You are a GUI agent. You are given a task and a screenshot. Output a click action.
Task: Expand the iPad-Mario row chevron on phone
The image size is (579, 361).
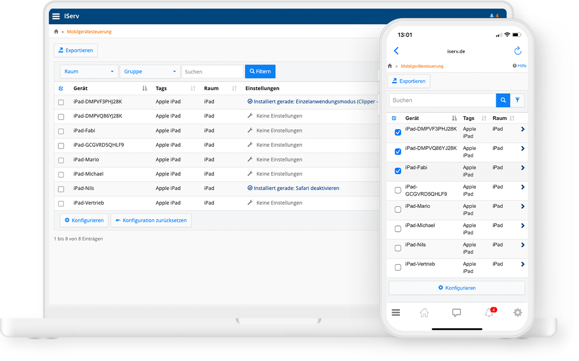pos(523,206)
